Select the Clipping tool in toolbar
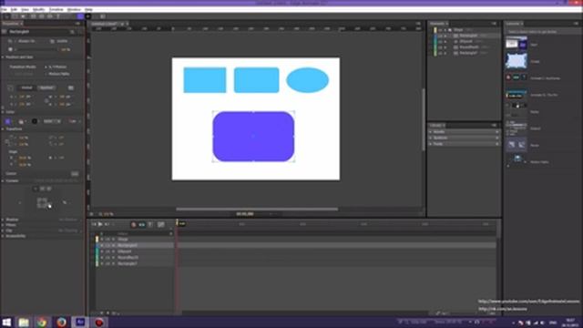 24,16
